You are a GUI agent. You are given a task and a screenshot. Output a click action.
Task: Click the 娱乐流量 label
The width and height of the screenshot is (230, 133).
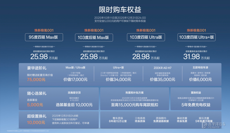[204, 118]
